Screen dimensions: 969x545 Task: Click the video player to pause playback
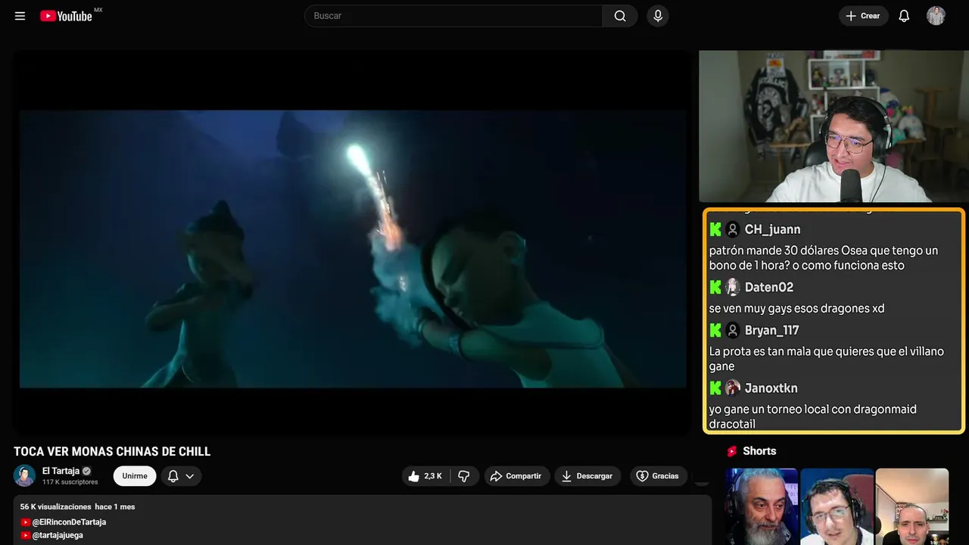[x=352, y=243]
